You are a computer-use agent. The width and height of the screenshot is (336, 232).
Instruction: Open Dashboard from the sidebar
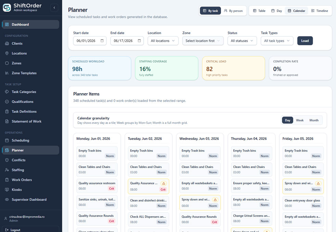[30, 24]
